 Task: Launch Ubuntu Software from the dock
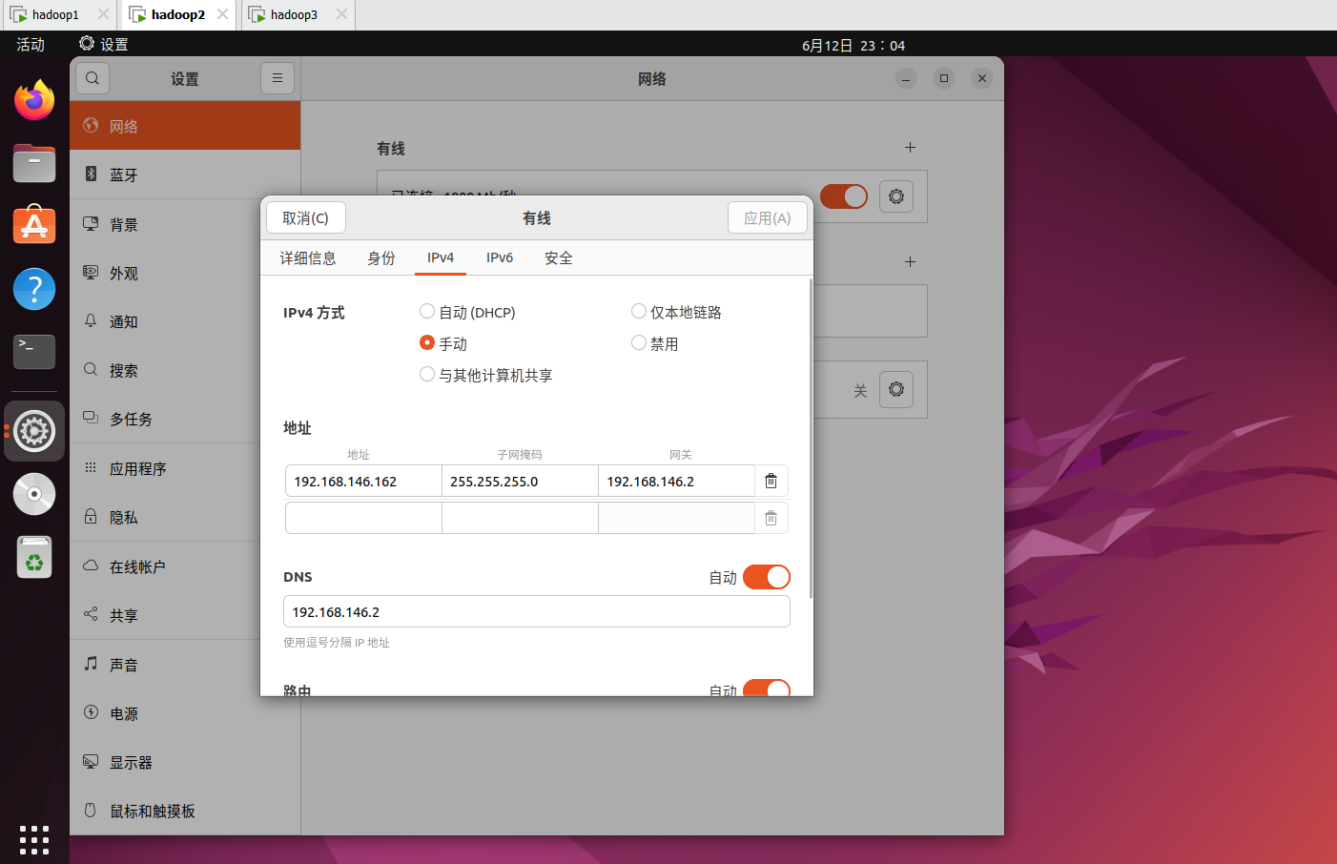click(34, 225)
